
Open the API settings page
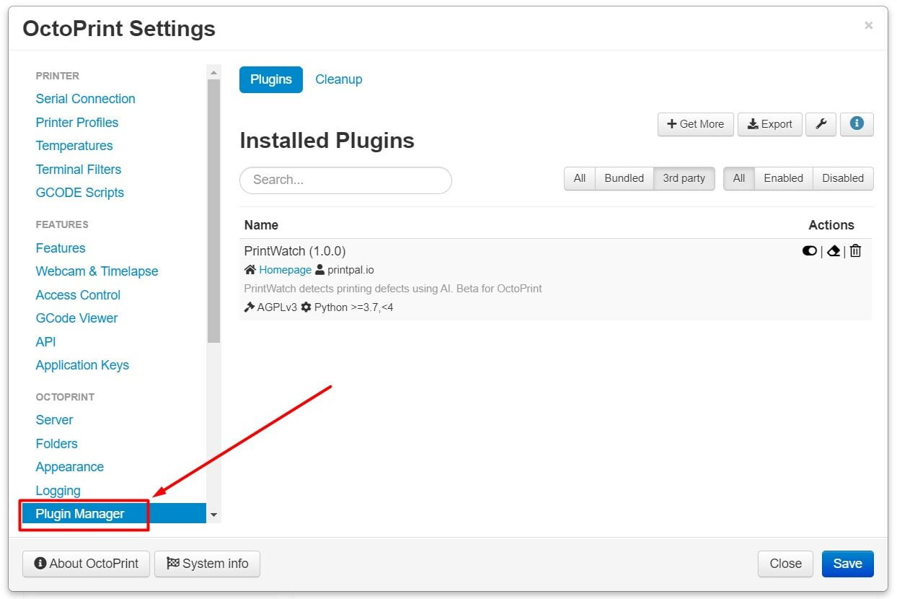pos(45,342)
